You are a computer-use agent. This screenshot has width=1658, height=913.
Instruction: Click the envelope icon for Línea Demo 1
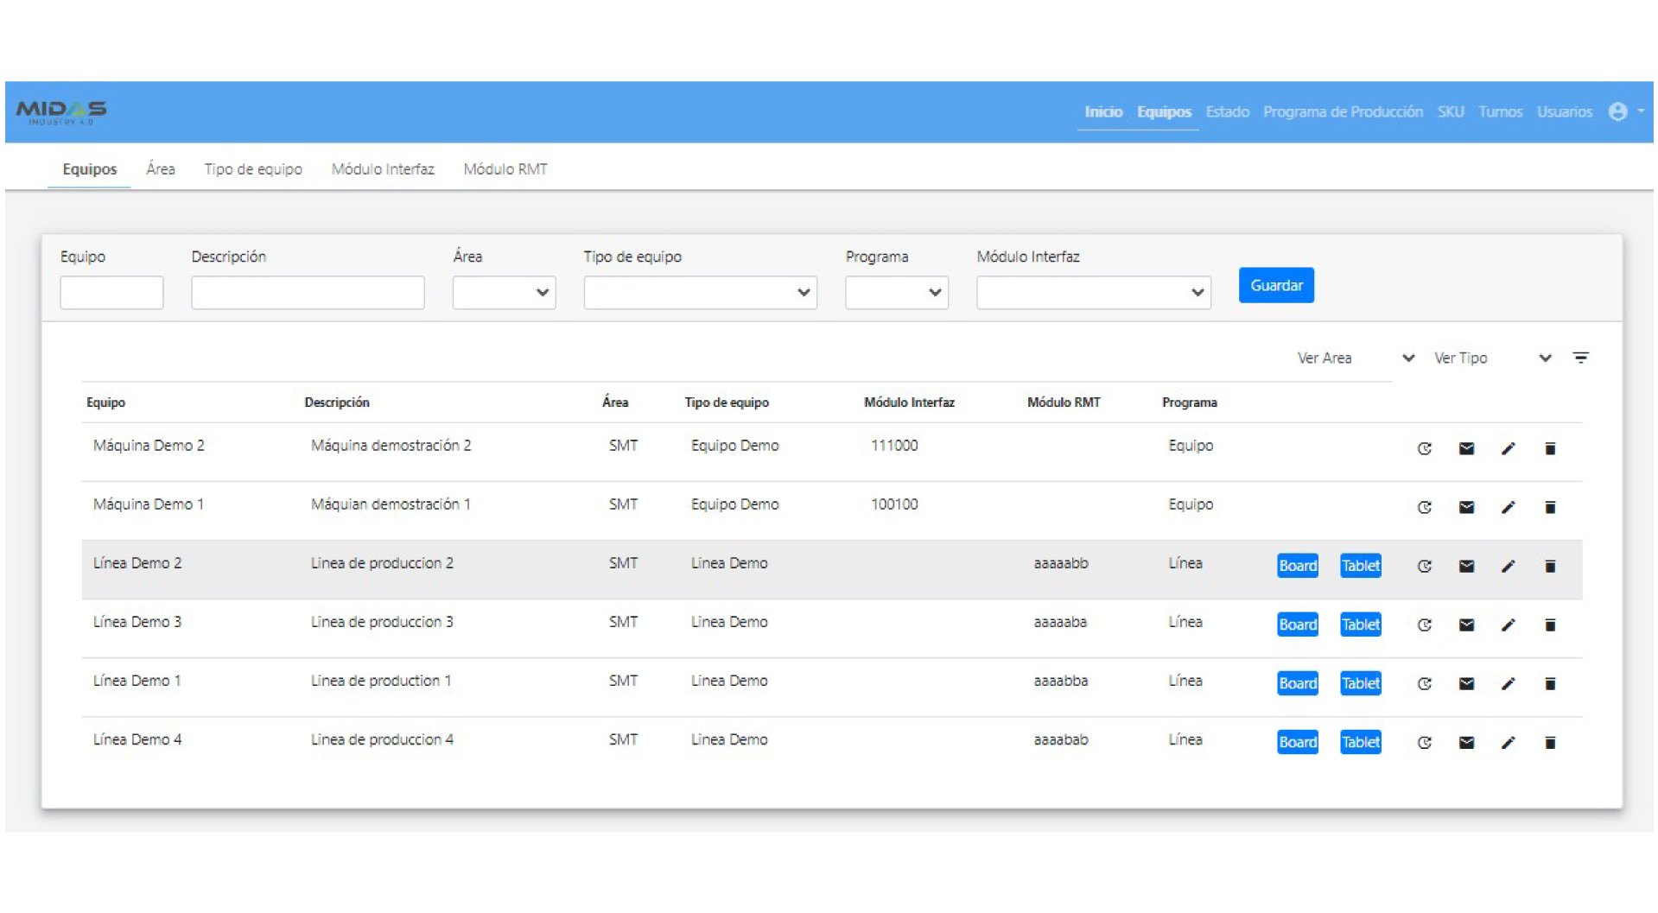pyautogui.click(x=1465, y=683)
